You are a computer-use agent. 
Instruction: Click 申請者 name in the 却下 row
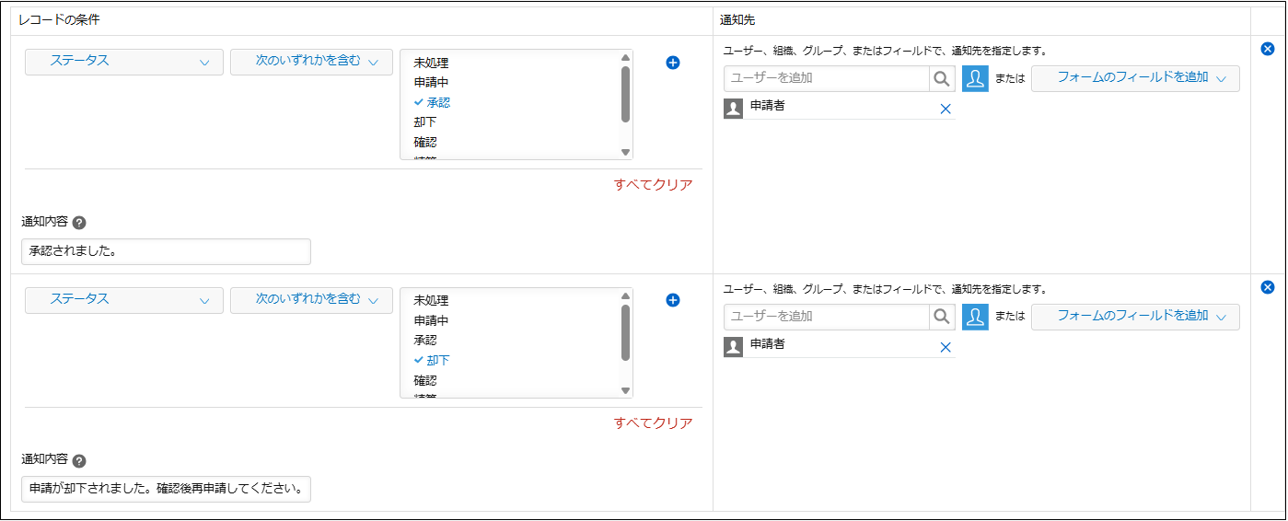click(768, 344)
